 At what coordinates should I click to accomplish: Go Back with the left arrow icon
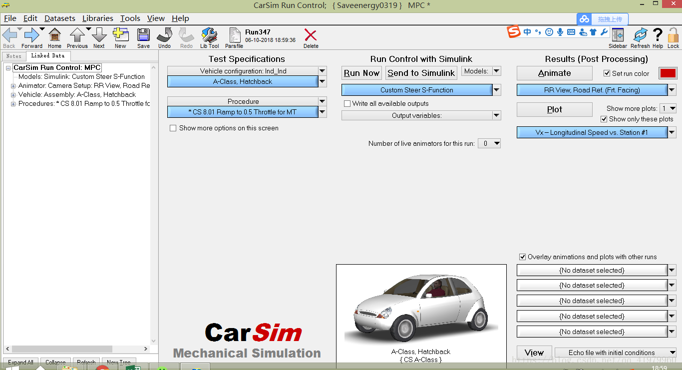(9, 35)
